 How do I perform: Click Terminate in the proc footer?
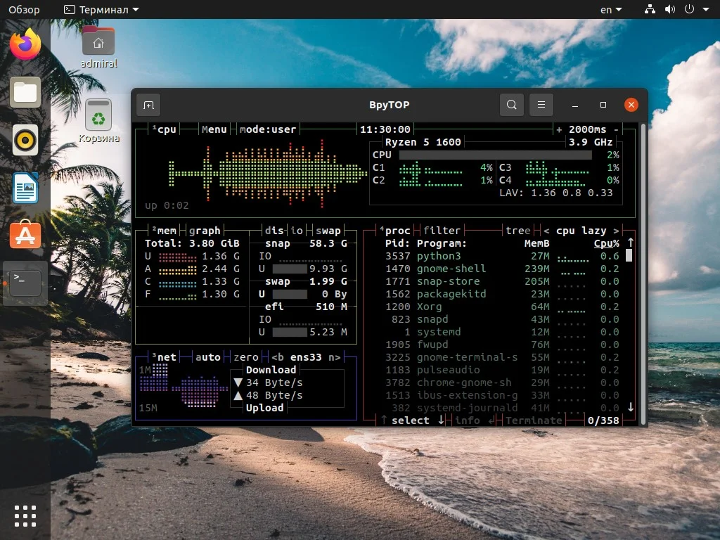click(534, 420)
